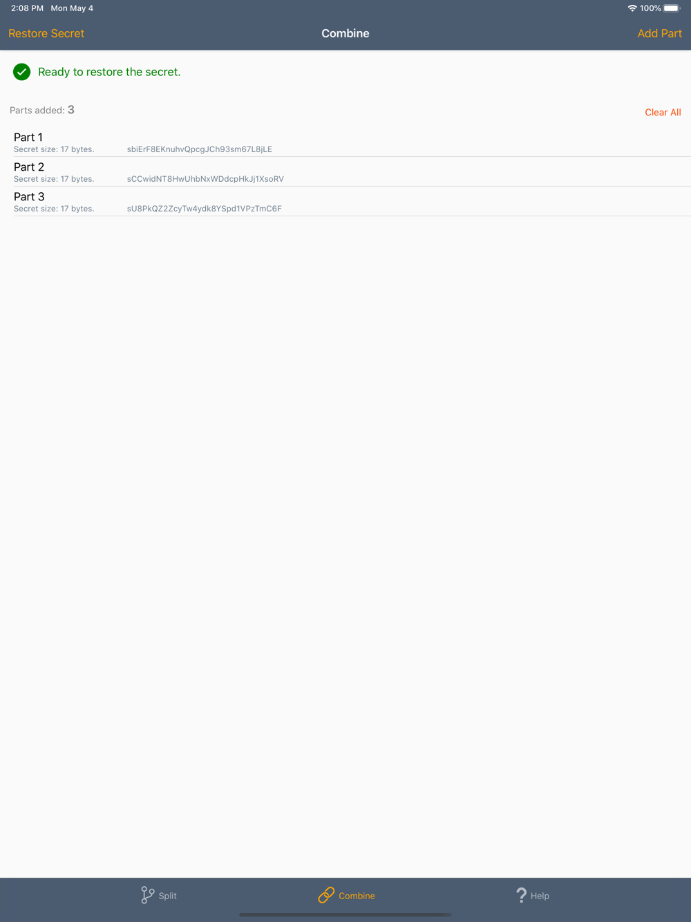
Task: Tap Part 1 share string sbiErF8EK…
Action: [200, 149]
